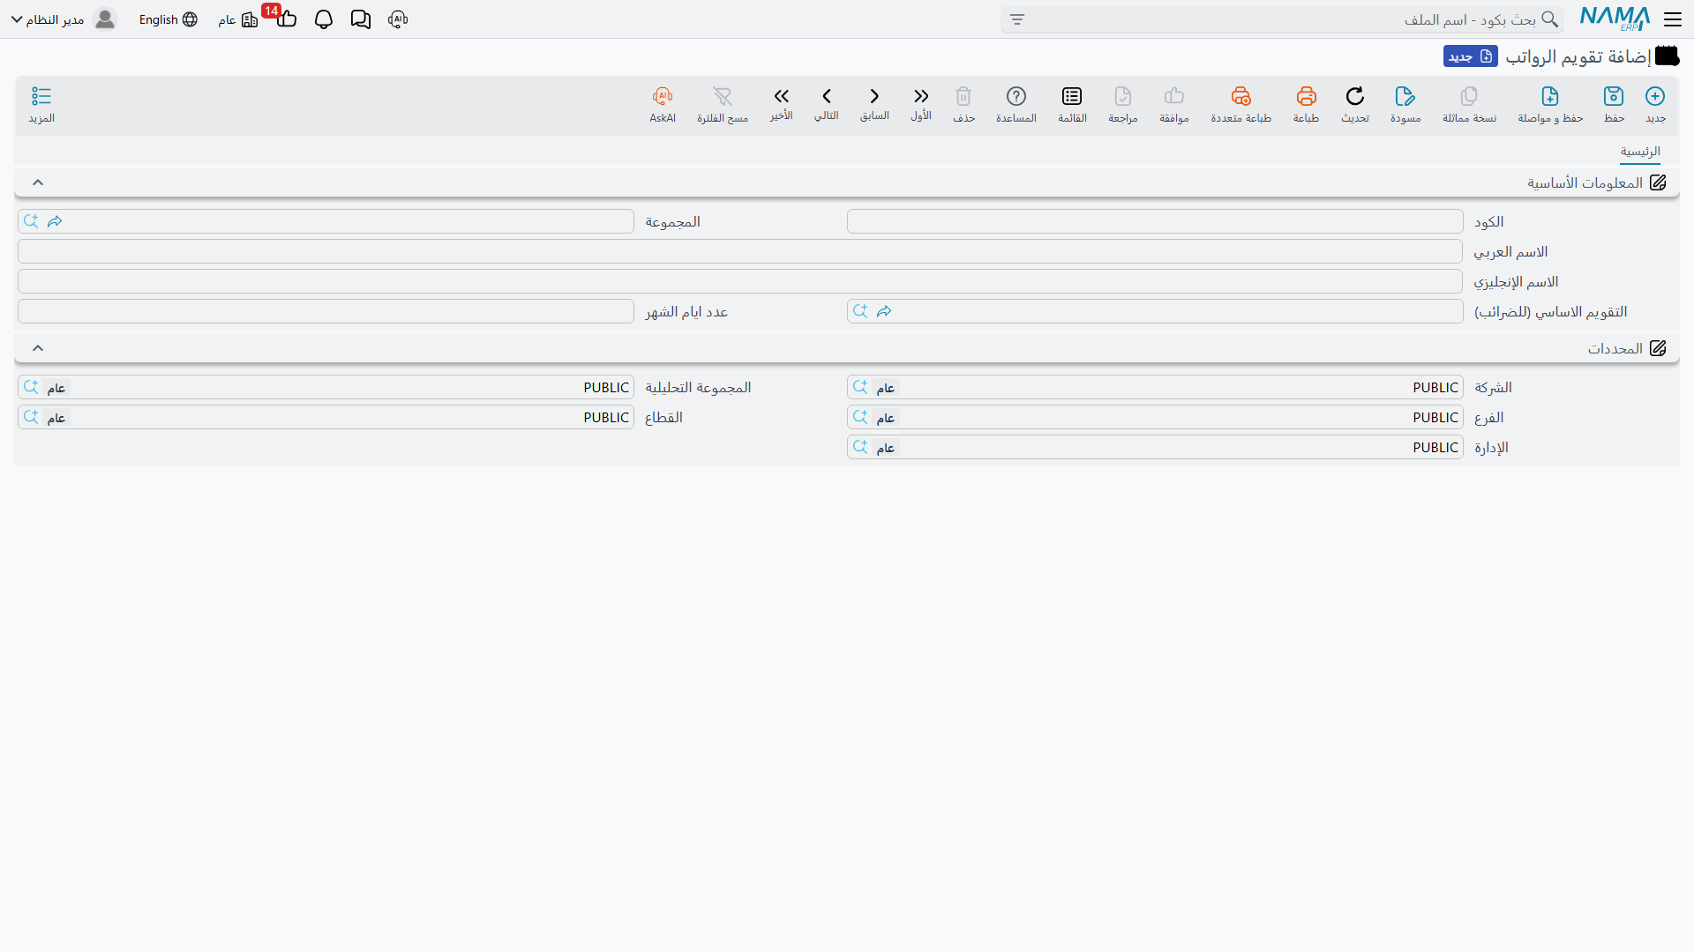Click the طباعة (Print) toolbar icon
The height and width of the screenshot is (952, 1694).
pyautogui.click(x=1306, y=96)
